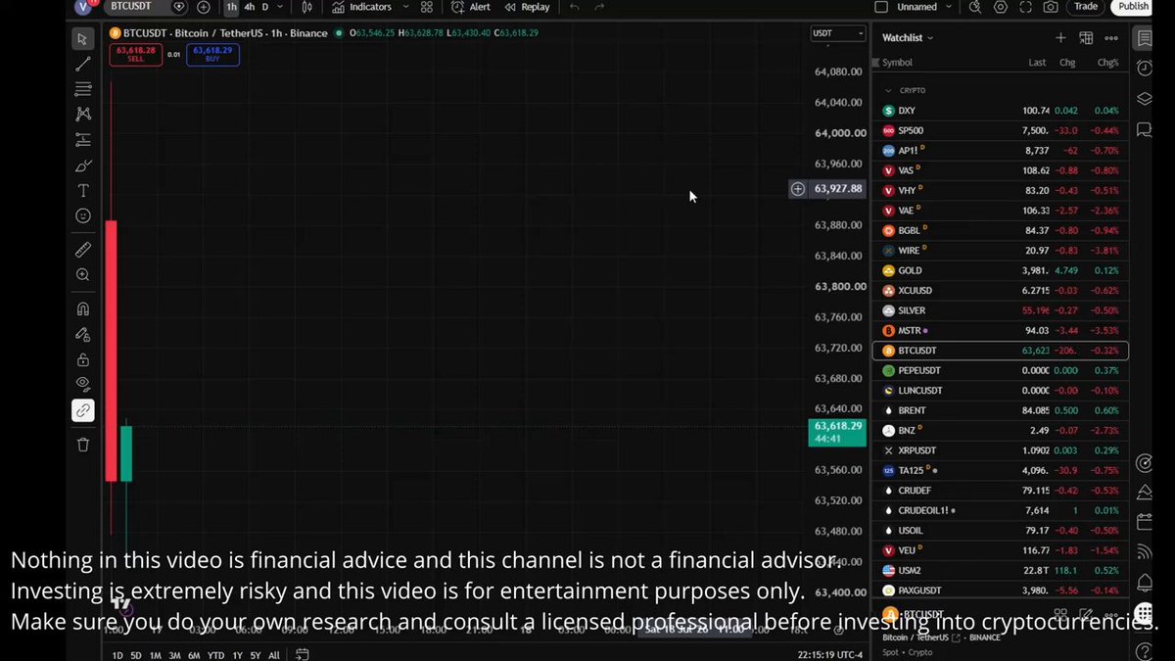1175x661 pixels.
Task: Select the cursor arrow tool in left toolbar
Action: 83,39
